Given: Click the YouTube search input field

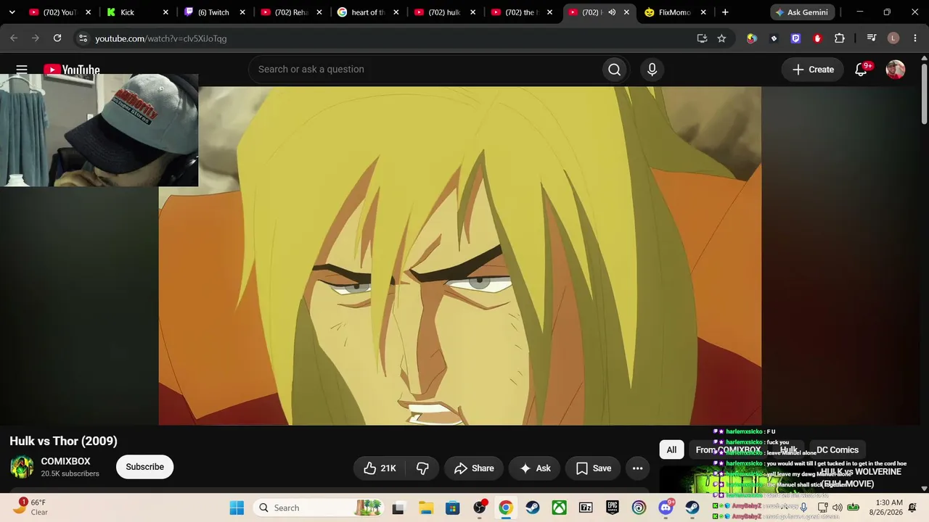Looking at the screenshot, I should pyautogui.click(x=425, y=70).
